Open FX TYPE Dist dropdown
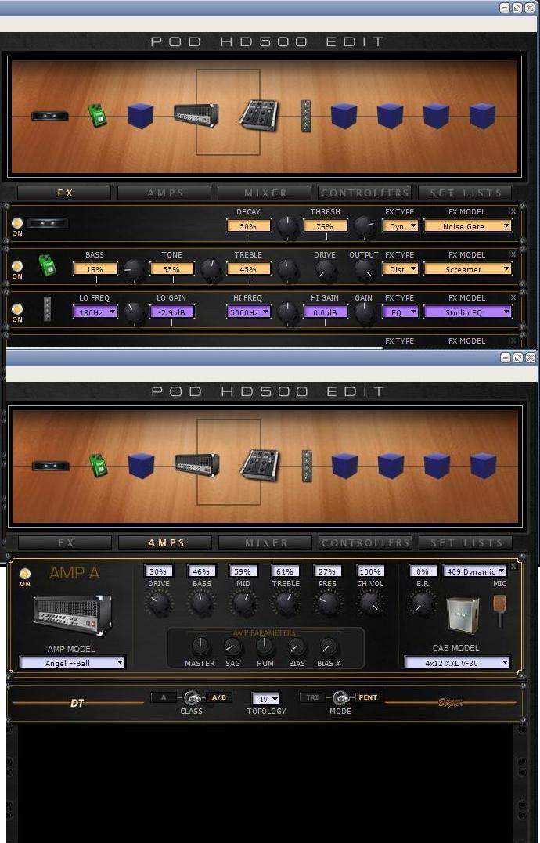Image resolution: width=540 pixels, height=843 pixels. point(400,269)
